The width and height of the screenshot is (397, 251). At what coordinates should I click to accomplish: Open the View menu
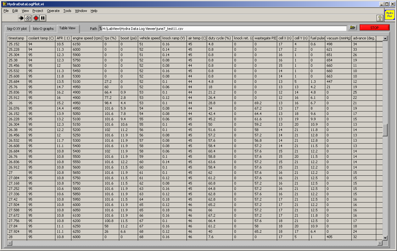[25, 11]
